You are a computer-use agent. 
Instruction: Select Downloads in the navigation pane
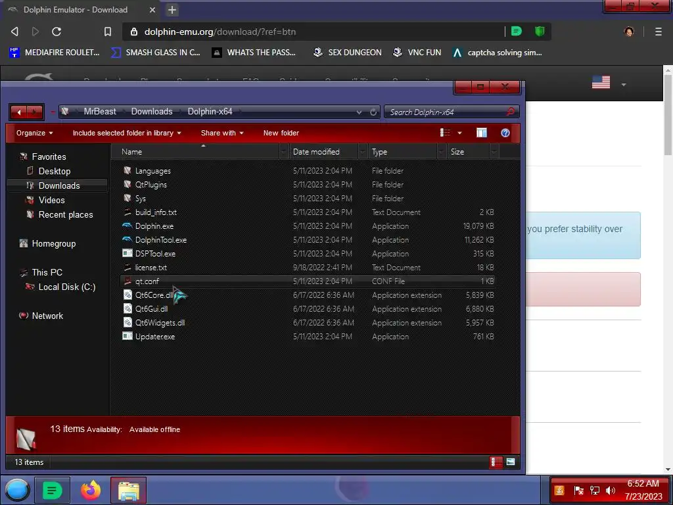point(58,185)
